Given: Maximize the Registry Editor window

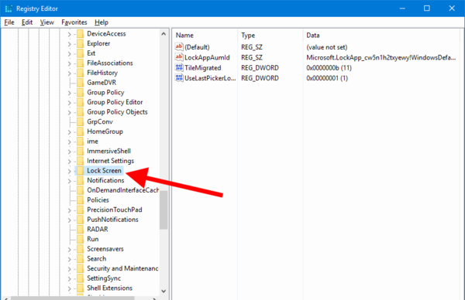Looking at the screenshot, I should 427,9.
